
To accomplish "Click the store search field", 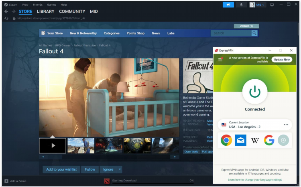I will click(231, 33).
